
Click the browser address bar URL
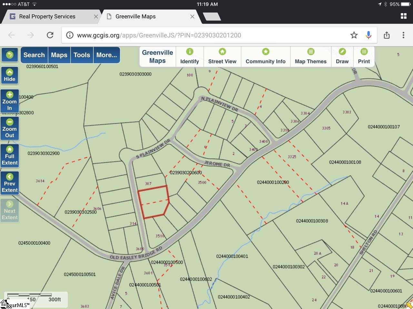pos(159,35)
